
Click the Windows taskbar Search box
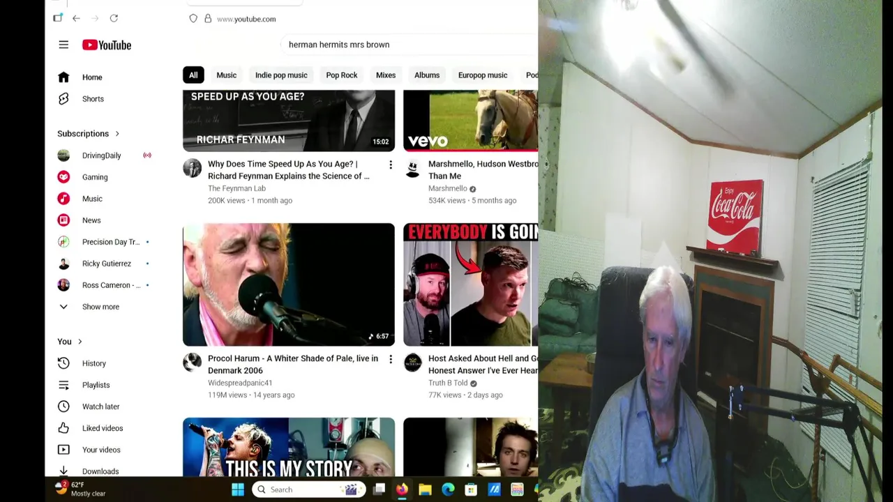click(x=308, y=489)
